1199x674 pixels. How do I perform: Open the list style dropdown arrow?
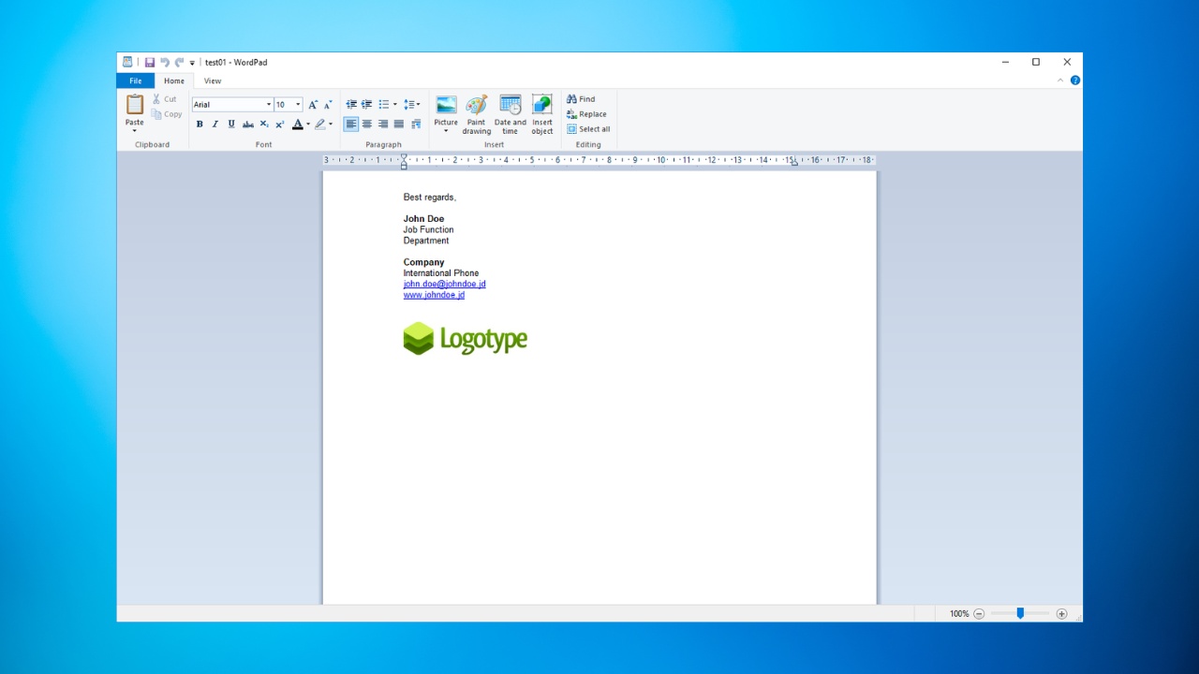click(x=395, y=105)
